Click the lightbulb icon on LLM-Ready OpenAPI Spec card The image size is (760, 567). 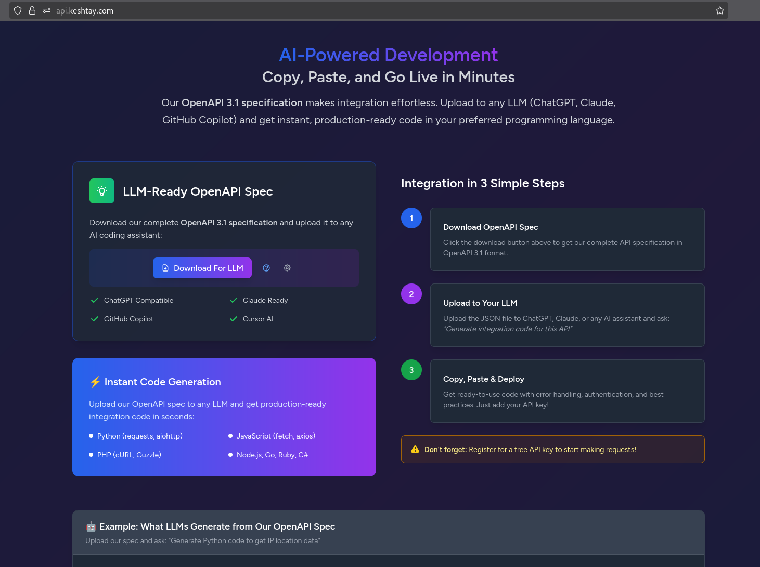click(101, 191)
